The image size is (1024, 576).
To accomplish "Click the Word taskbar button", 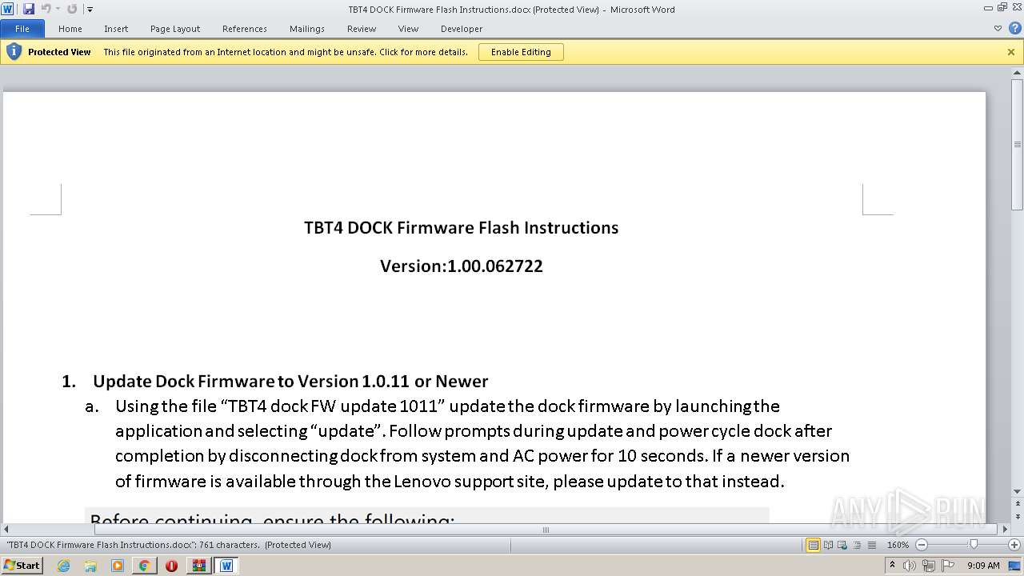I will [x=226, y=566].
